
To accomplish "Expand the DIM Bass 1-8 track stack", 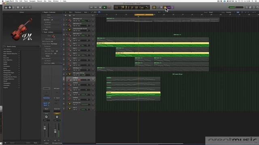I will coord(66,69).
